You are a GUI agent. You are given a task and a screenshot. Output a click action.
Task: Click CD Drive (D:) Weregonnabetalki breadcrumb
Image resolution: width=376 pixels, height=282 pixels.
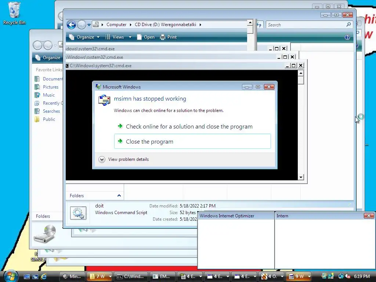tap(165, 25)
